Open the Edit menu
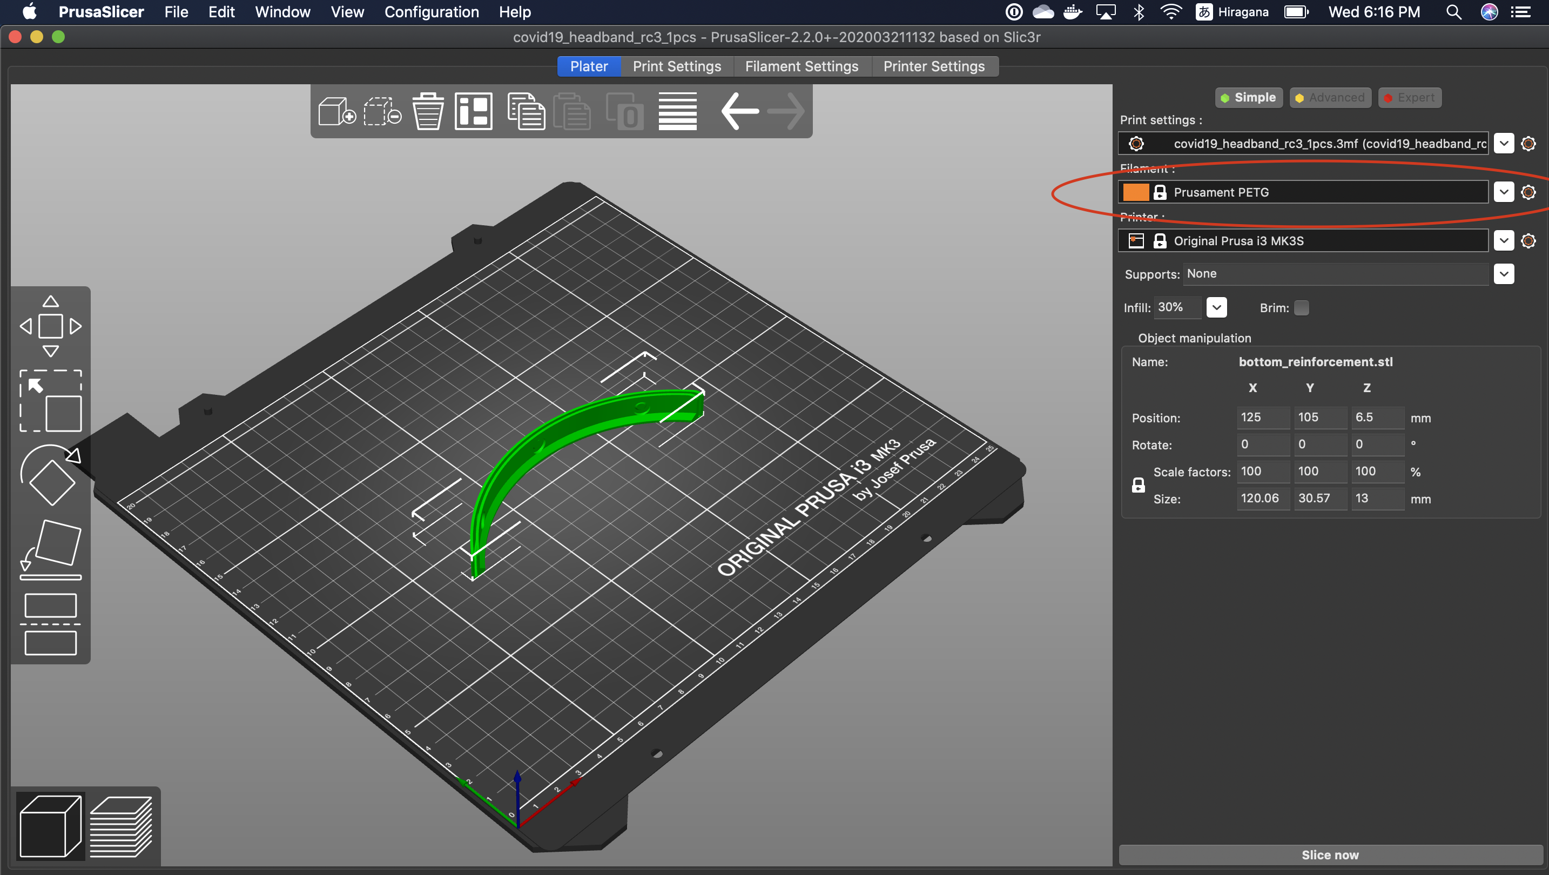 coord(221,12)
